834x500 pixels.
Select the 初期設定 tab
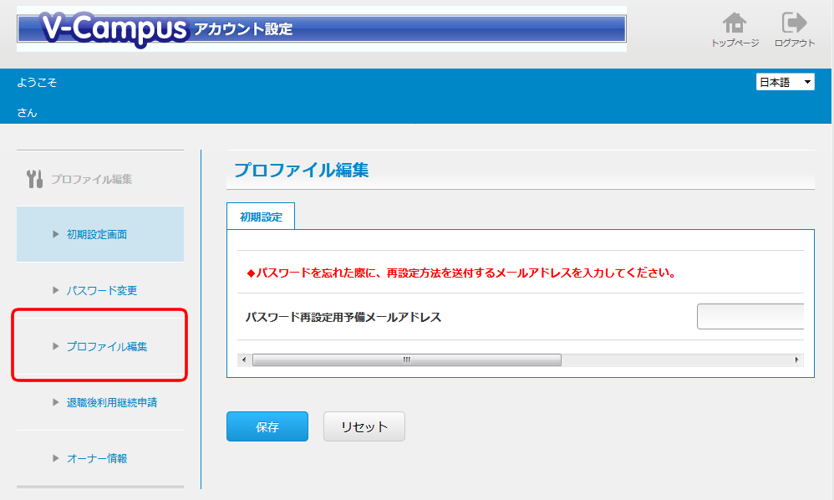click(x=261, y=217)
